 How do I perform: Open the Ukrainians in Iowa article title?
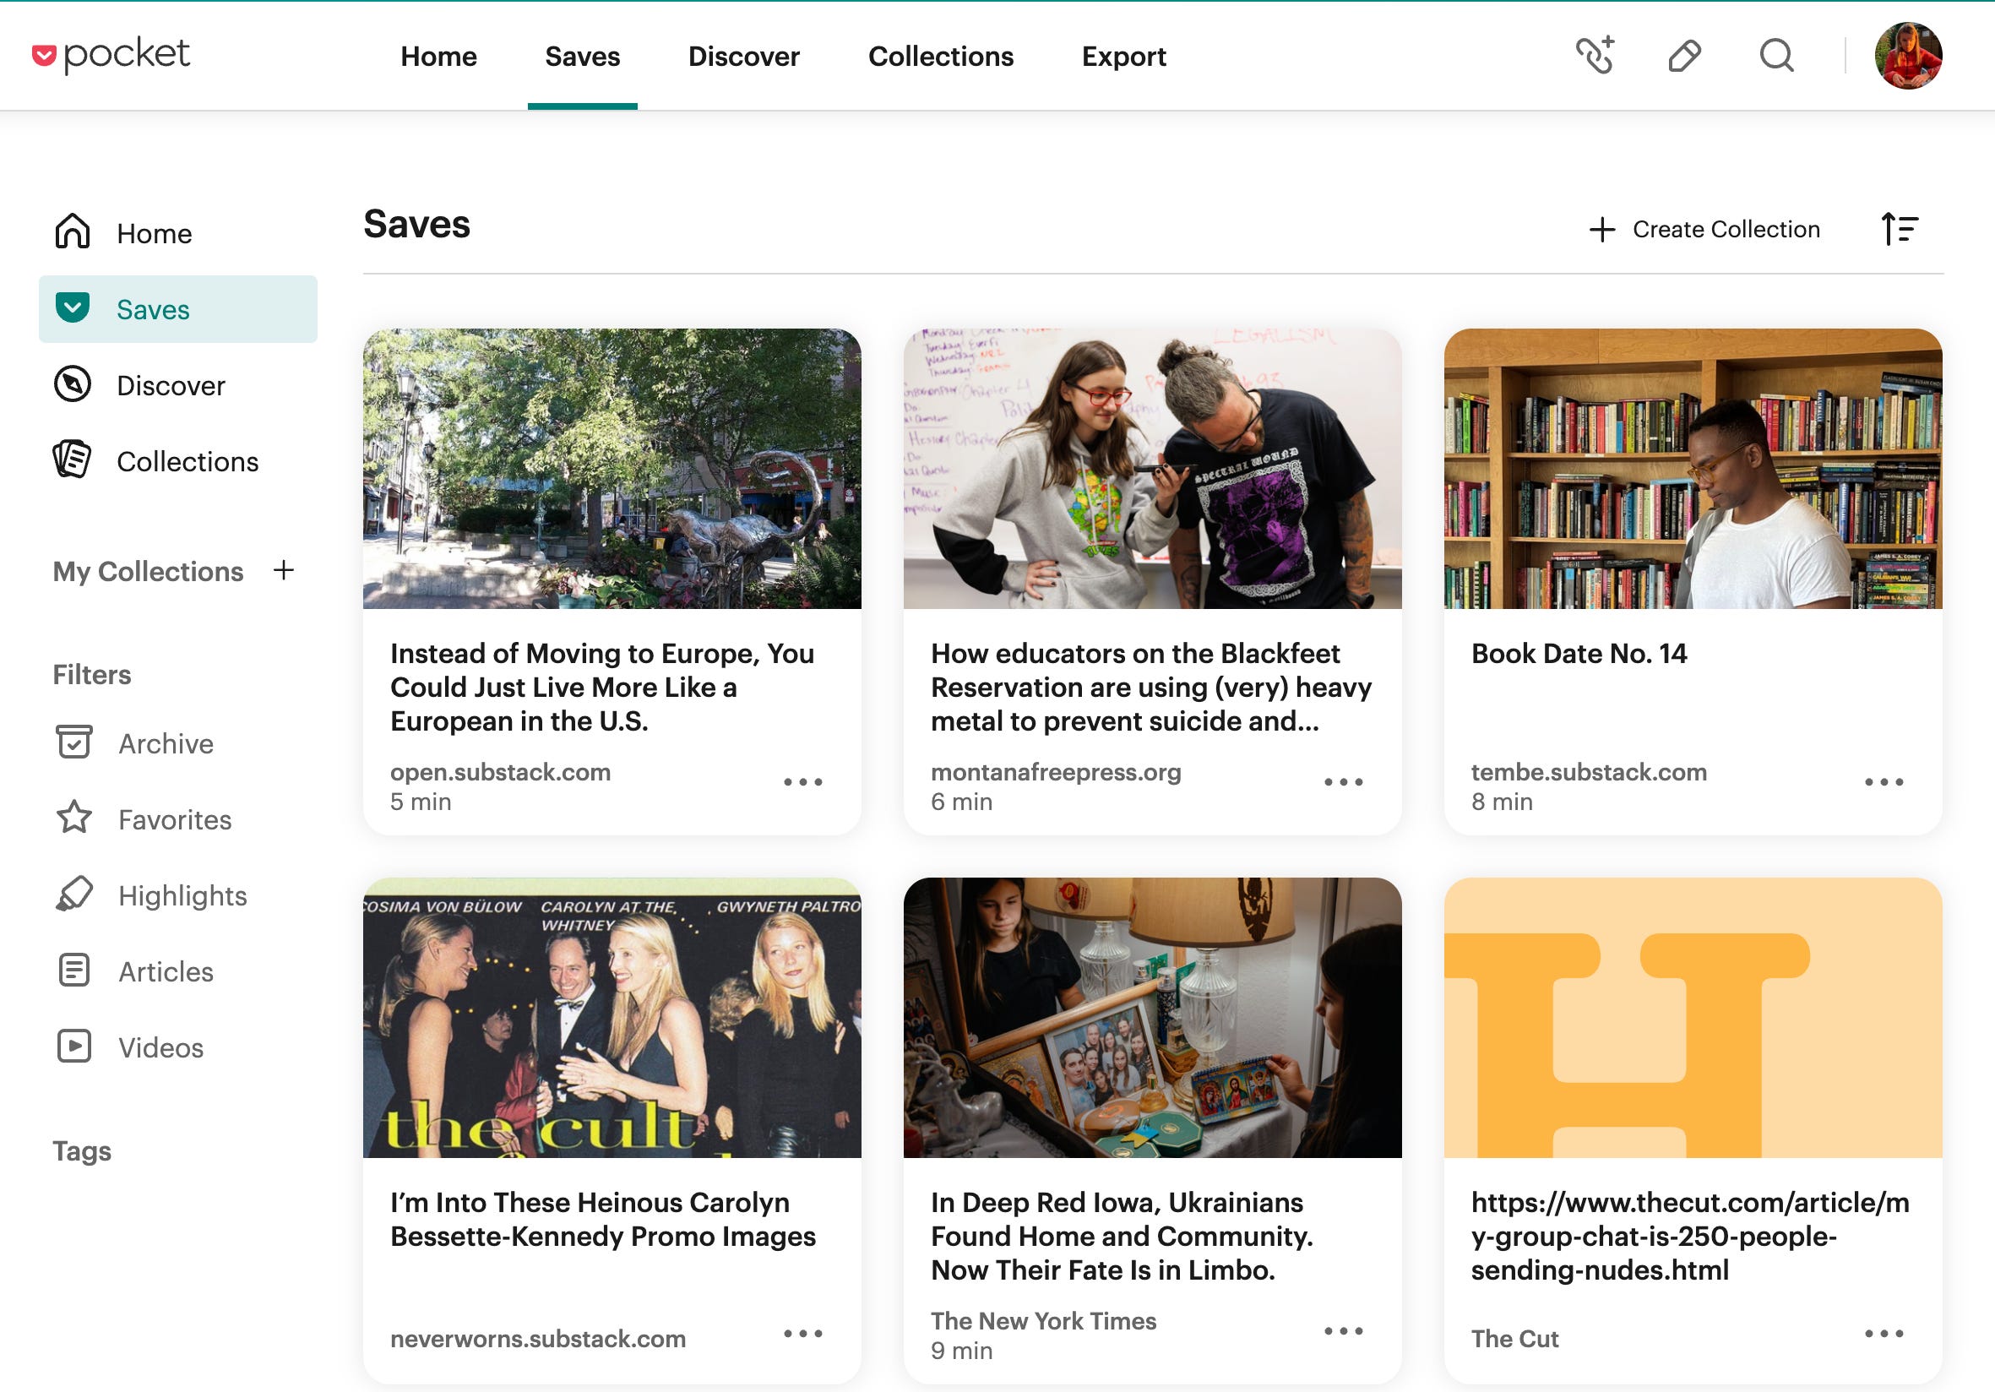[x=1121, y=1236]
